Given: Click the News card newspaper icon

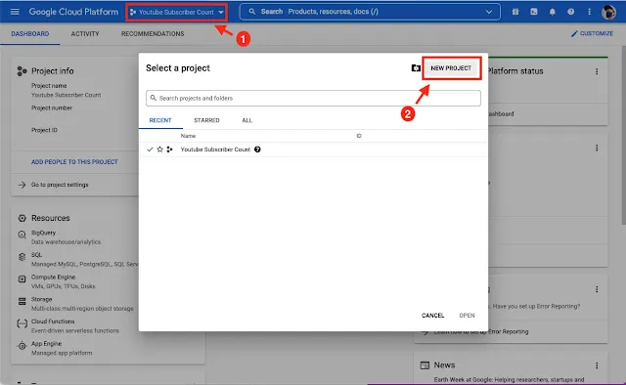Looking at the screenshot, I should [x=425, y=365].
